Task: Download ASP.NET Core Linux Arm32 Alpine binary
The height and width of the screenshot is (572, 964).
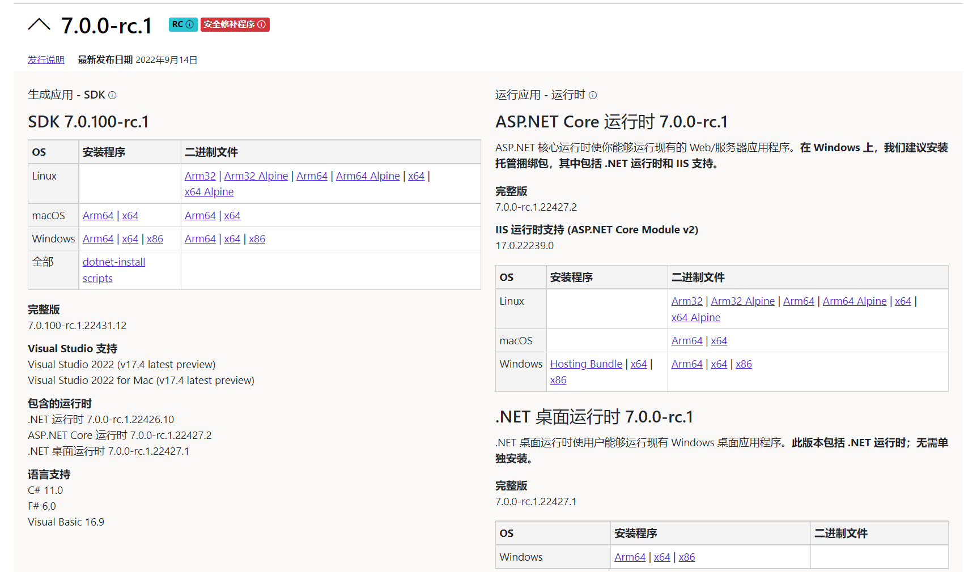Action: pos(743,301)
